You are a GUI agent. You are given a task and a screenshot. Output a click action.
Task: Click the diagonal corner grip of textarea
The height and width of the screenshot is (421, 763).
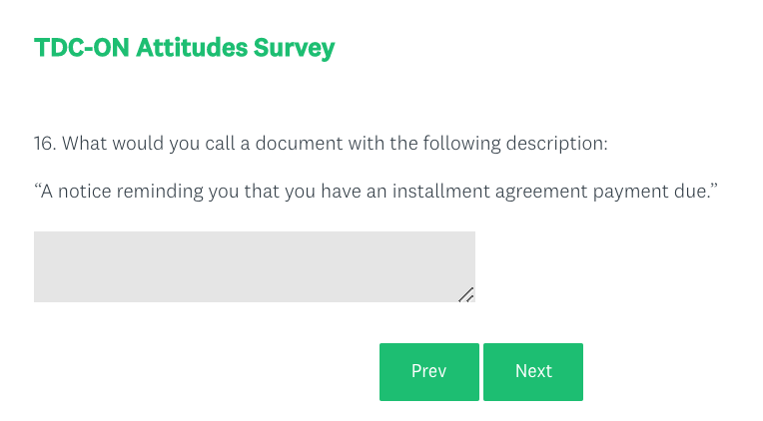(466, 294)
